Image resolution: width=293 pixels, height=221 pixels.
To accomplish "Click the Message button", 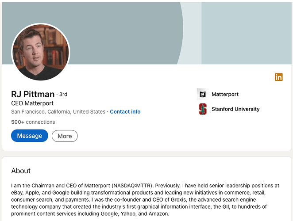I will [x=30, y=136].
